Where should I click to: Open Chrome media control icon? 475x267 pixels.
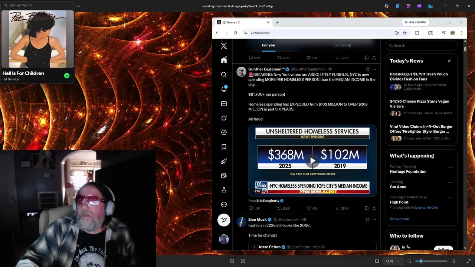tap(443, 33)
